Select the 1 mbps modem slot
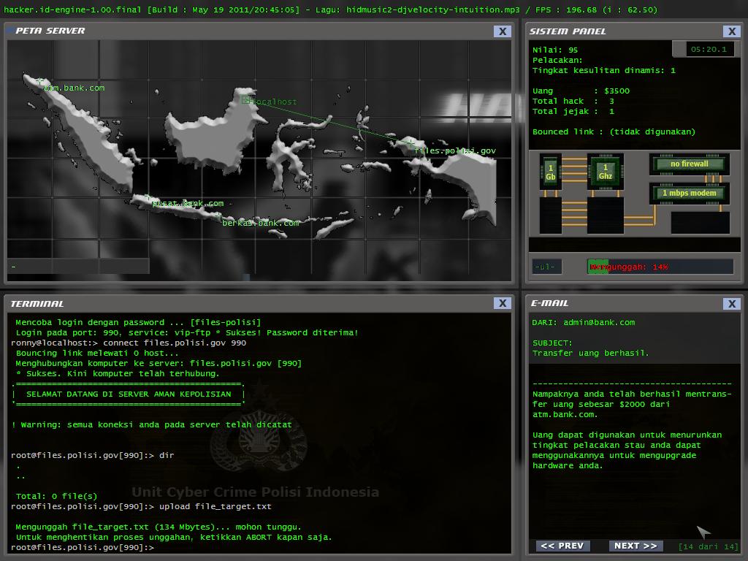This screenshot has height=561, width=748. [689, 194]
